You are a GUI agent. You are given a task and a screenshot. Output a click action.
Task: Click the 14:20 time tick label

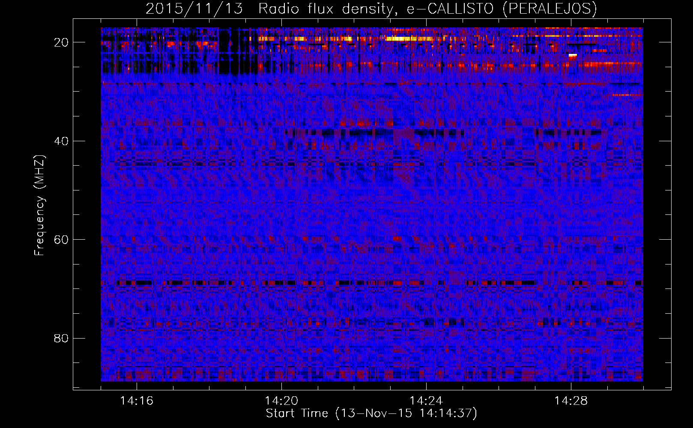(x=281, y=401)
